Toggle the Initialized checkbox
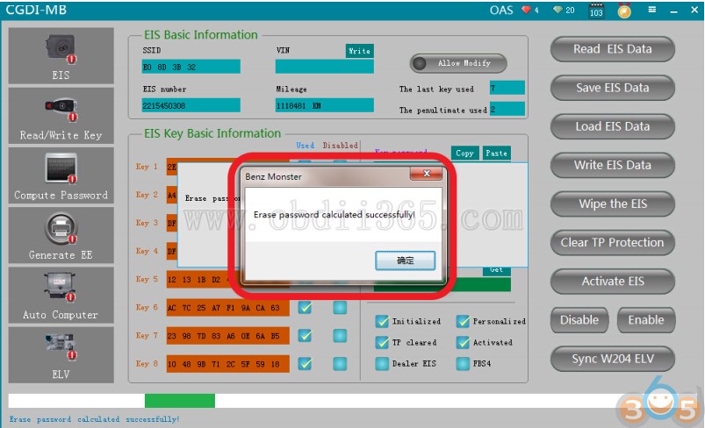This screenshot has width=705, height=428. [x=382, y=321]
